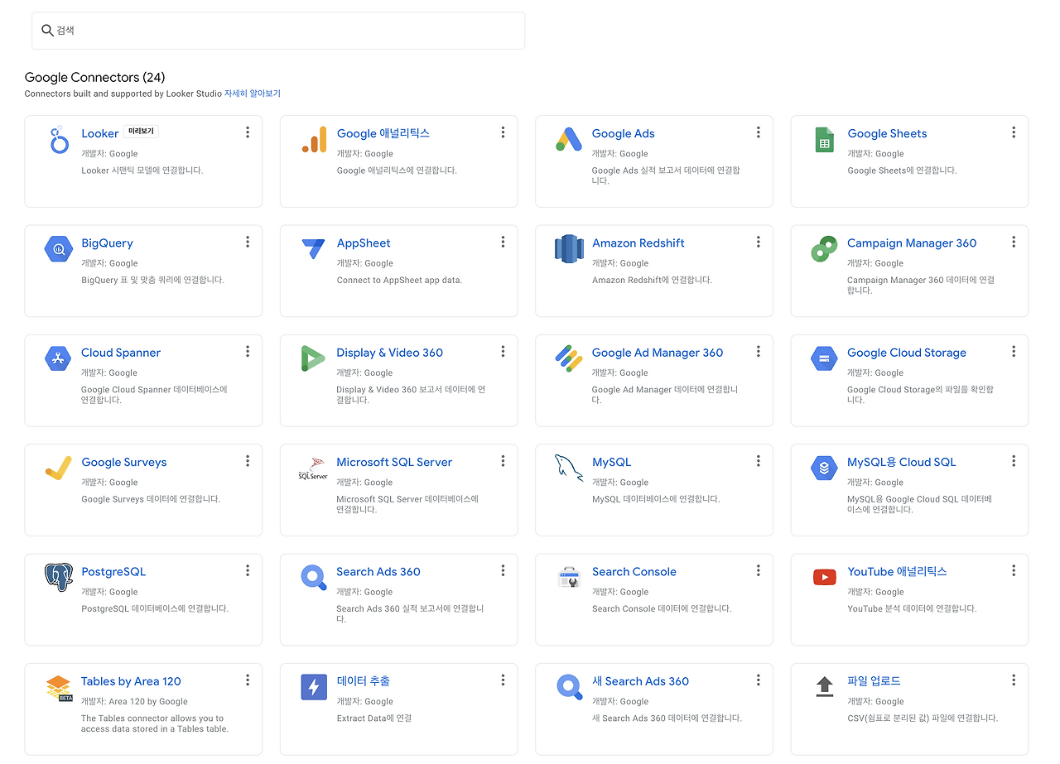1060x764 pixels.
Task: Click the Tables by Area 120 icon
Action: point(59,688)
